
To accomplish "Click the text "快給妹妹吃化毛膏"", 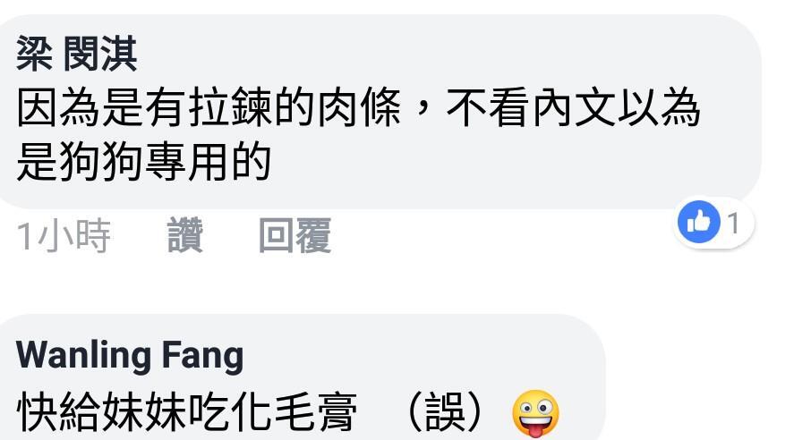I will pos(186,412).
